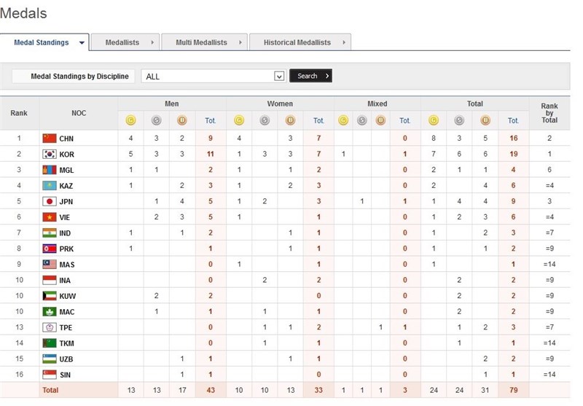The image size is (583, 406).
Task: Expand the Medallists tab arrow
Action: pos(152,43)
